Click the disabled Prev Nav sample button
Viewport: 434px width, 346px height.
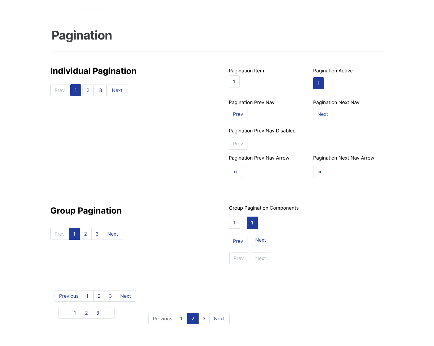[238, 144]
